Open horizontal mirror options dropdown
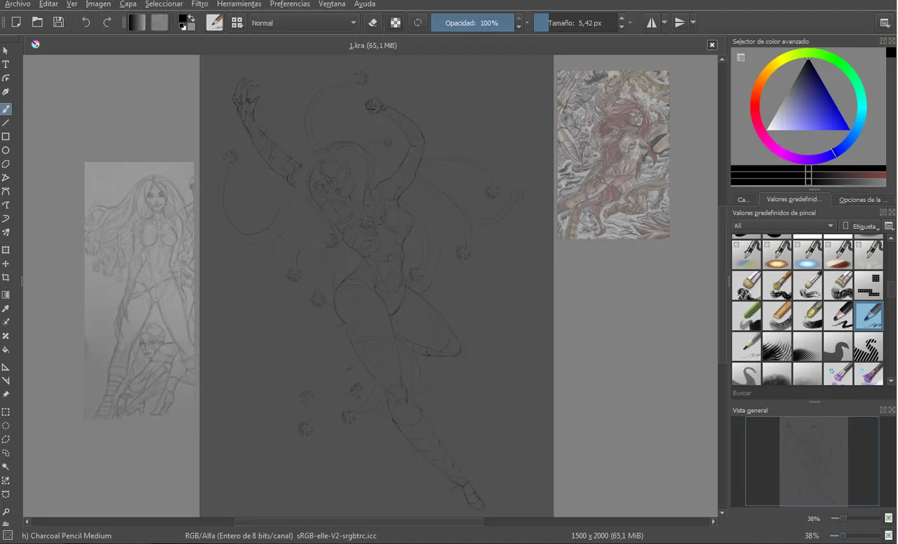Viewport: 898px width, 544px height. tap(665, 22)
